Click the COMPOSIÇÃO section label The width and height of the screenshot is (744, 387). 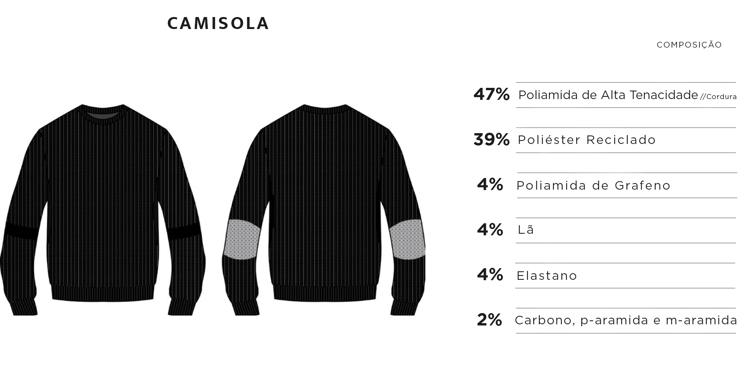tap(689, 45)
